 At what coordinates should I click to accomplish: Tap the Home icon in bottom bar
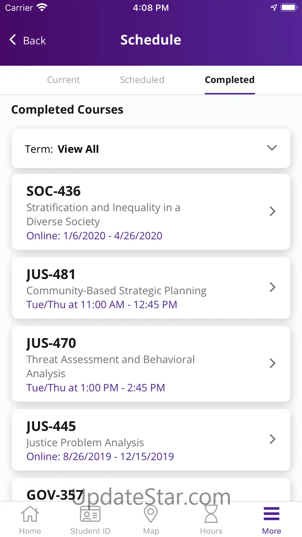(x=30, y=515)
